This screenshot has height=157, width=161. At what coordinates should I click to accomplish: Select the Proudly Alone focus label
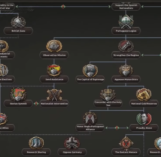point(144,128)
